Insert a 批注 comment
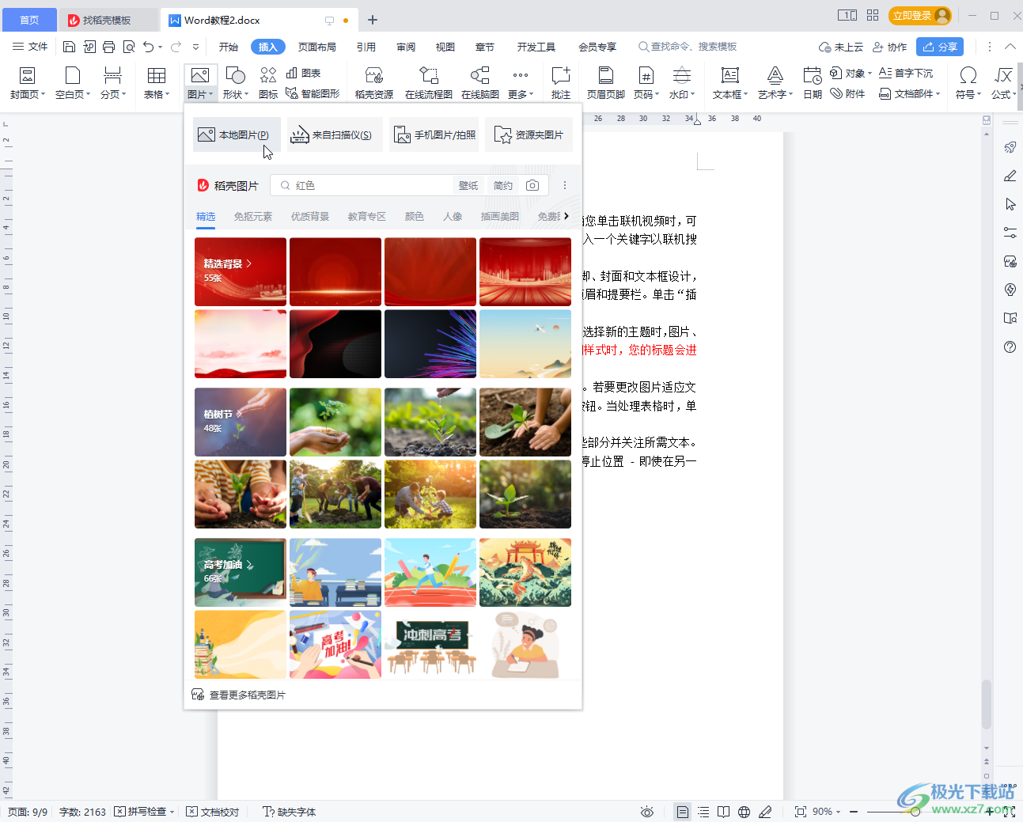The width and height of the screenshot is (1023, 822). 561,83
